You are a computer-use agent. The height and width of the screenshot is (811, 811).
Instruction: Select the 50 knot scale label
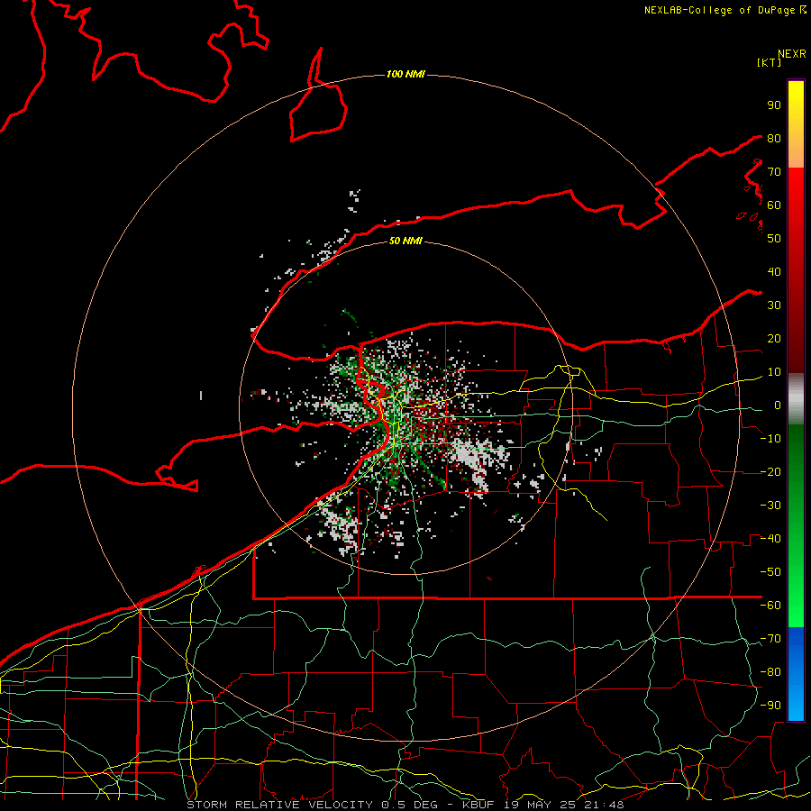pyautogui.click(x=774, y=239)
